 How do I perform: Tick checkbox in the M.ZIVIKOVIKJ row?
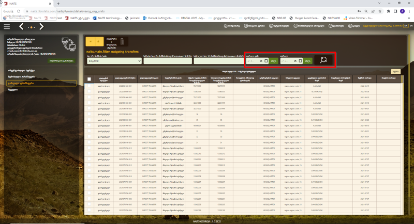click(x=89, y=91)
